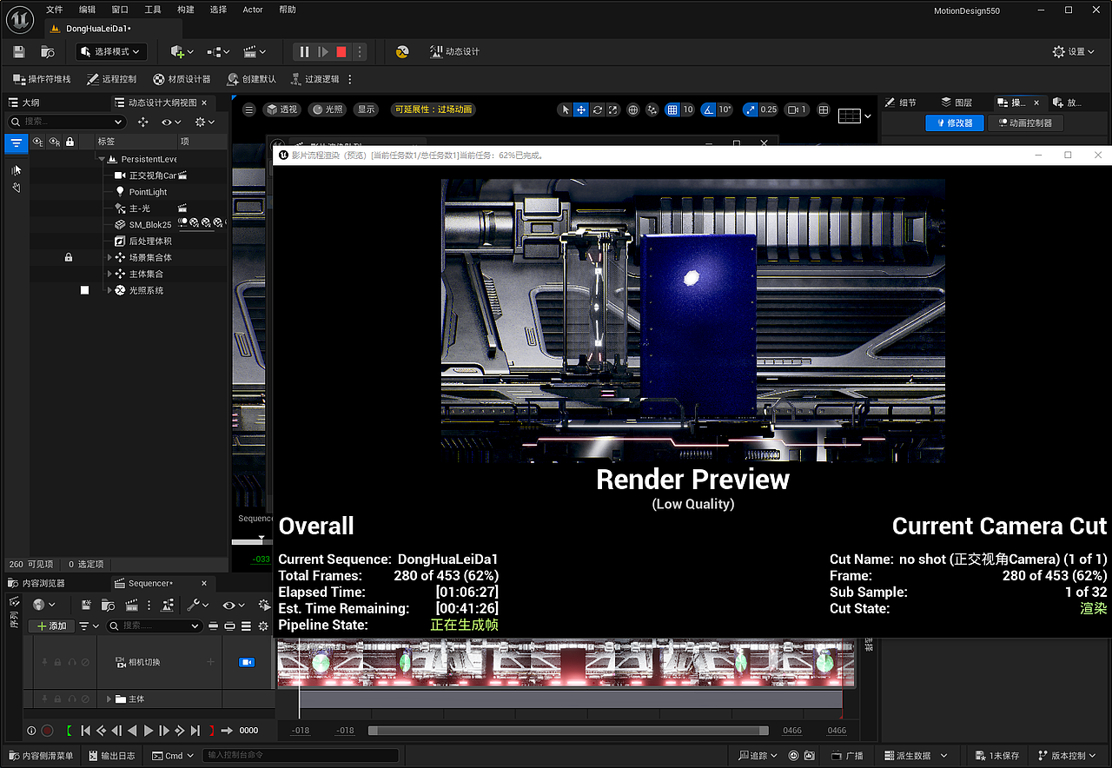
Task: Click the yellow round icon left of 动态设计
Action: point(402,52)
